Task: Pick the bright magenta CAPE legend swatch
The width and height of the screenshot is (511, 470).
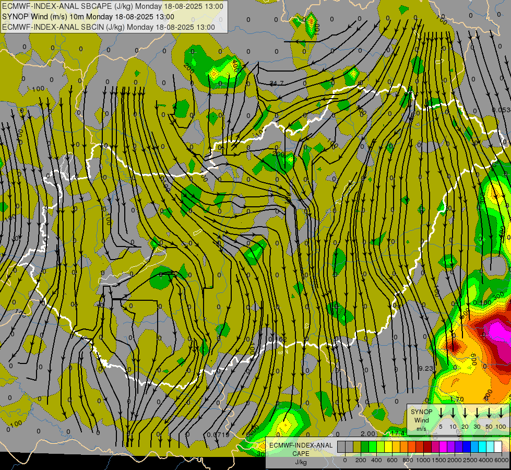Action: [x=443, y=446]
